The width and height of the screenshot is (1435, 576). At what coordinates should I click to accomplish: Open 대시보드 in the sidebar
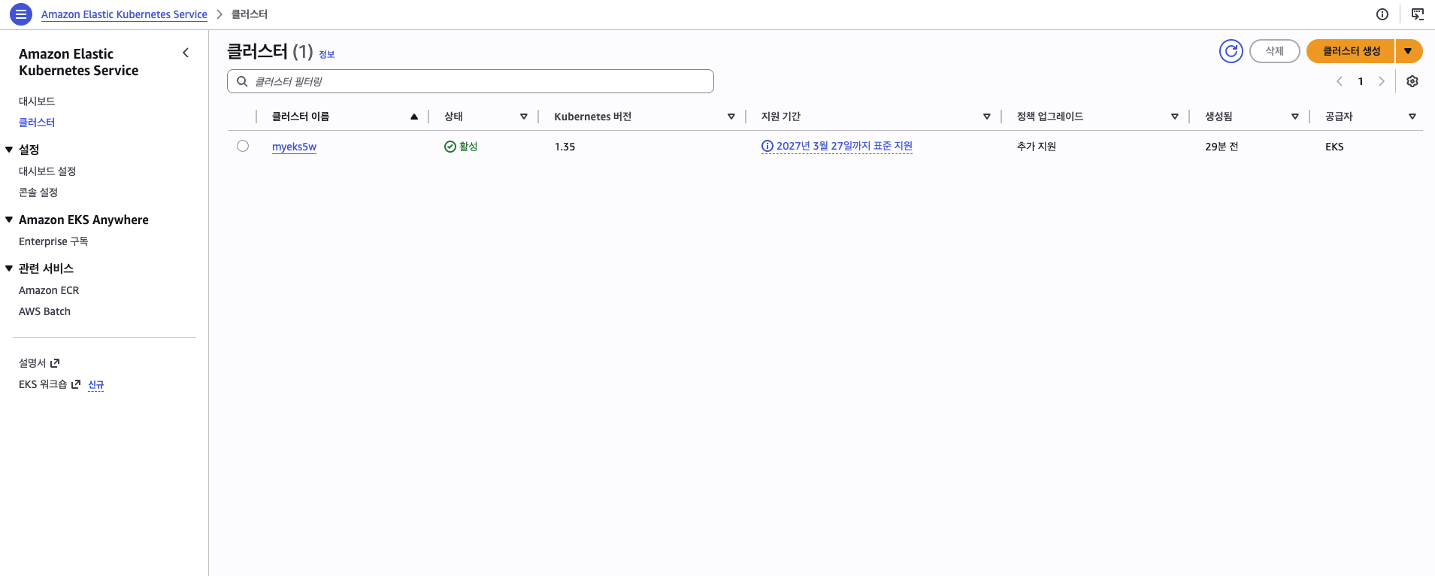tap(37, 101)
